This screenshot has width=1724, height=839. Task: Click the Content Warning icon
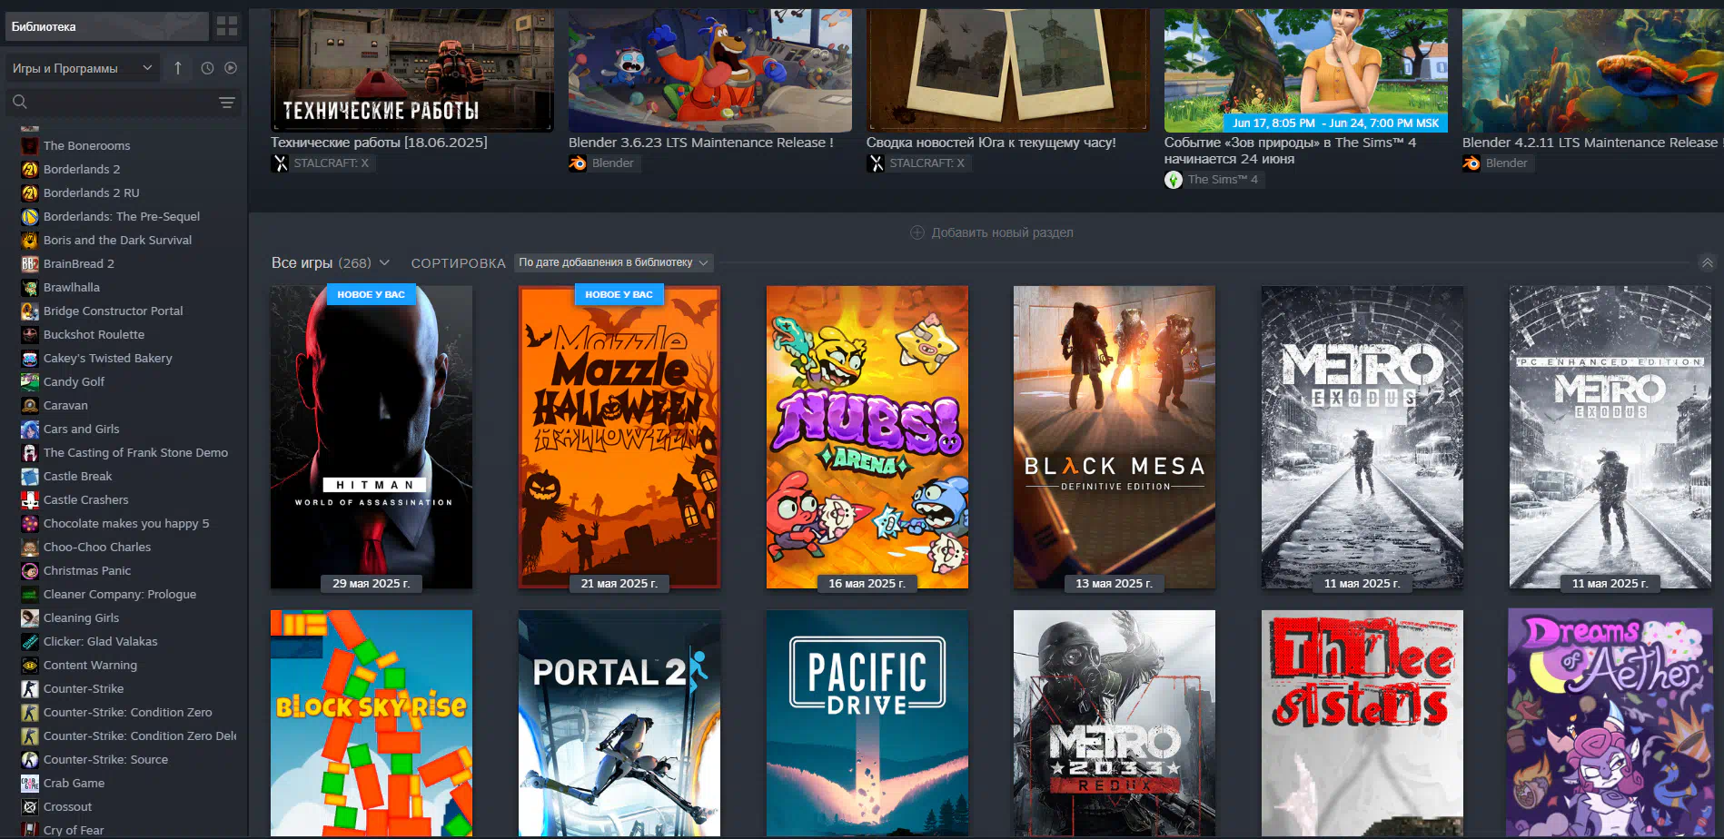pyautogui.click(x=29, y=665)
